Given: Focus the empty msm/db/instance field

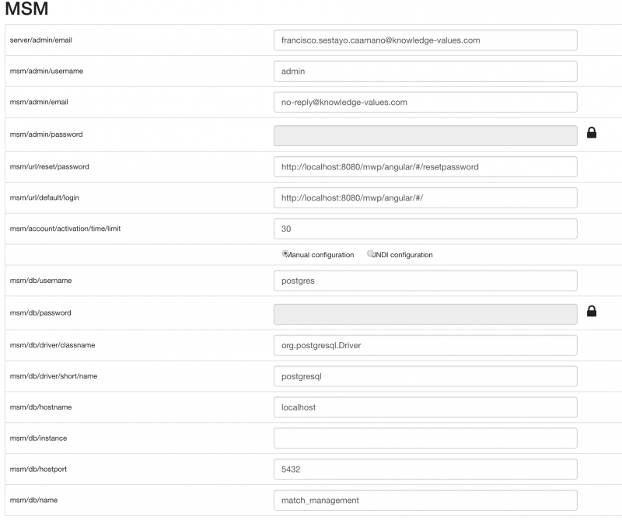Looking at the screenshot, I should click(425, 438).
